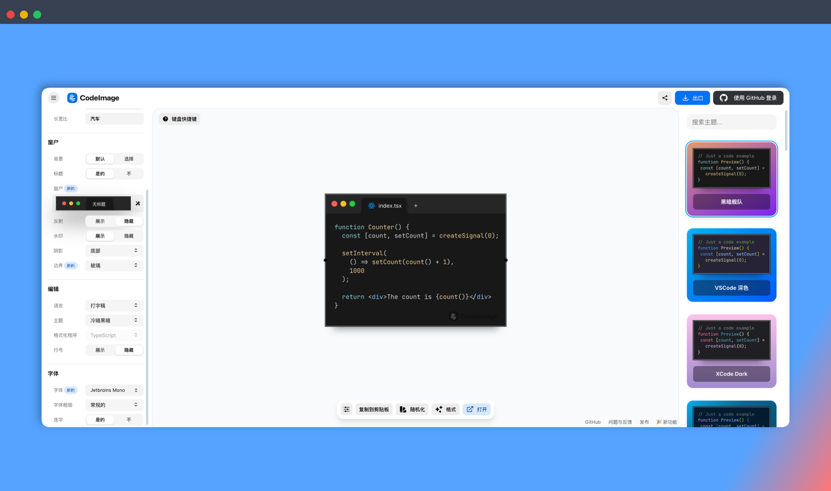Click the 出口 export button
The height and width of the screenshot is (491, 831).
coord(692,98)
